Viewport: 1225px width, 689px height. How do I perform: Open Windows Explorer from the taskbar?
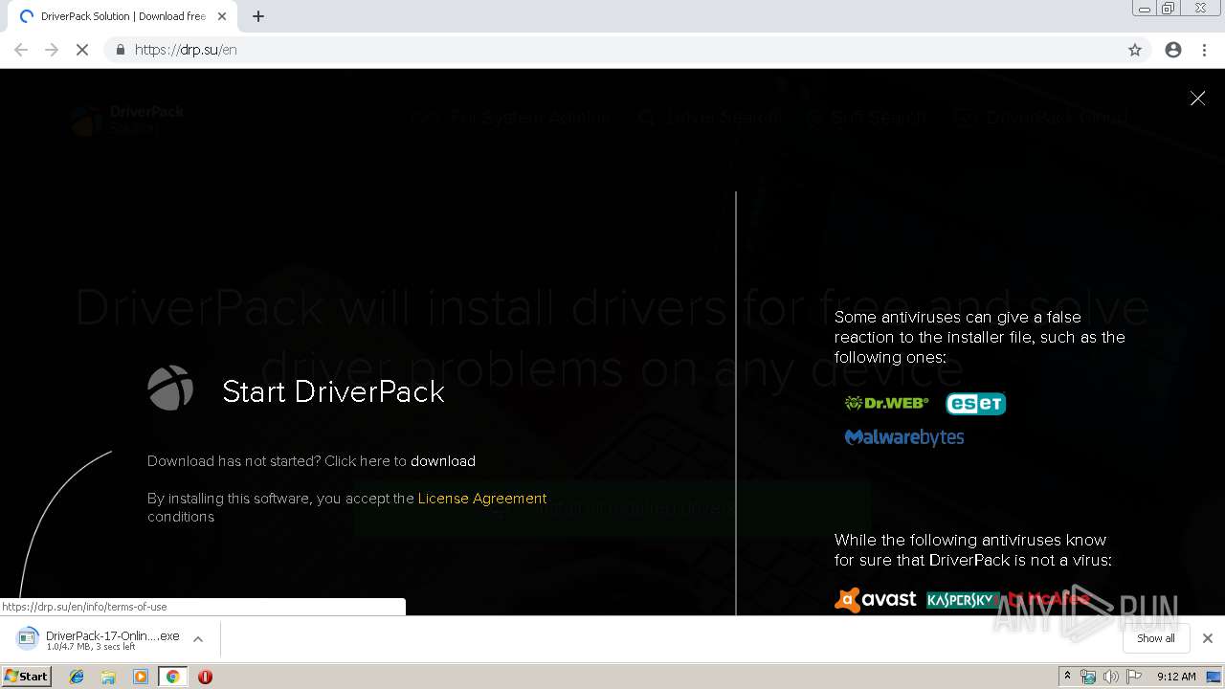(108, 677)
